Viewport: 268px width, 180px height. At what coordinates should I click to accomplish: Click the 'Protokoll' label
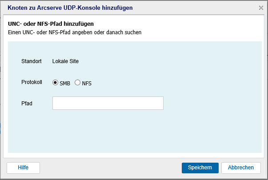click(32, 82)
